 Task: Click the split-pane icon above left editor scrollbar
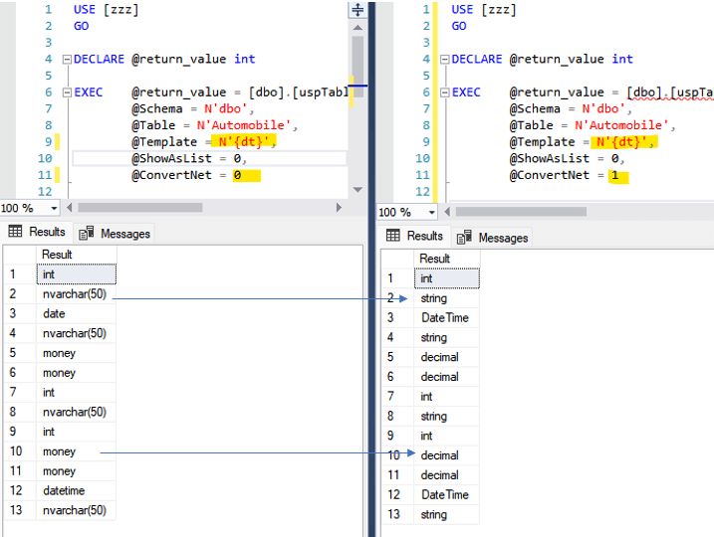point(357,10)
